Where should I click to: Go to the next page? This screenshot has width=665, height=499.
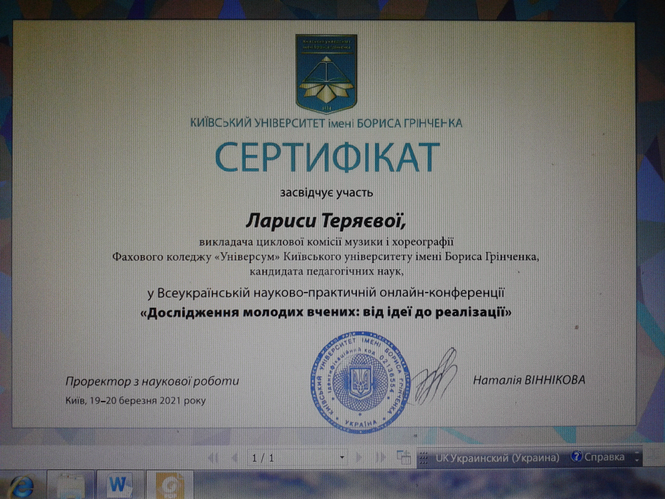point(359,457)
